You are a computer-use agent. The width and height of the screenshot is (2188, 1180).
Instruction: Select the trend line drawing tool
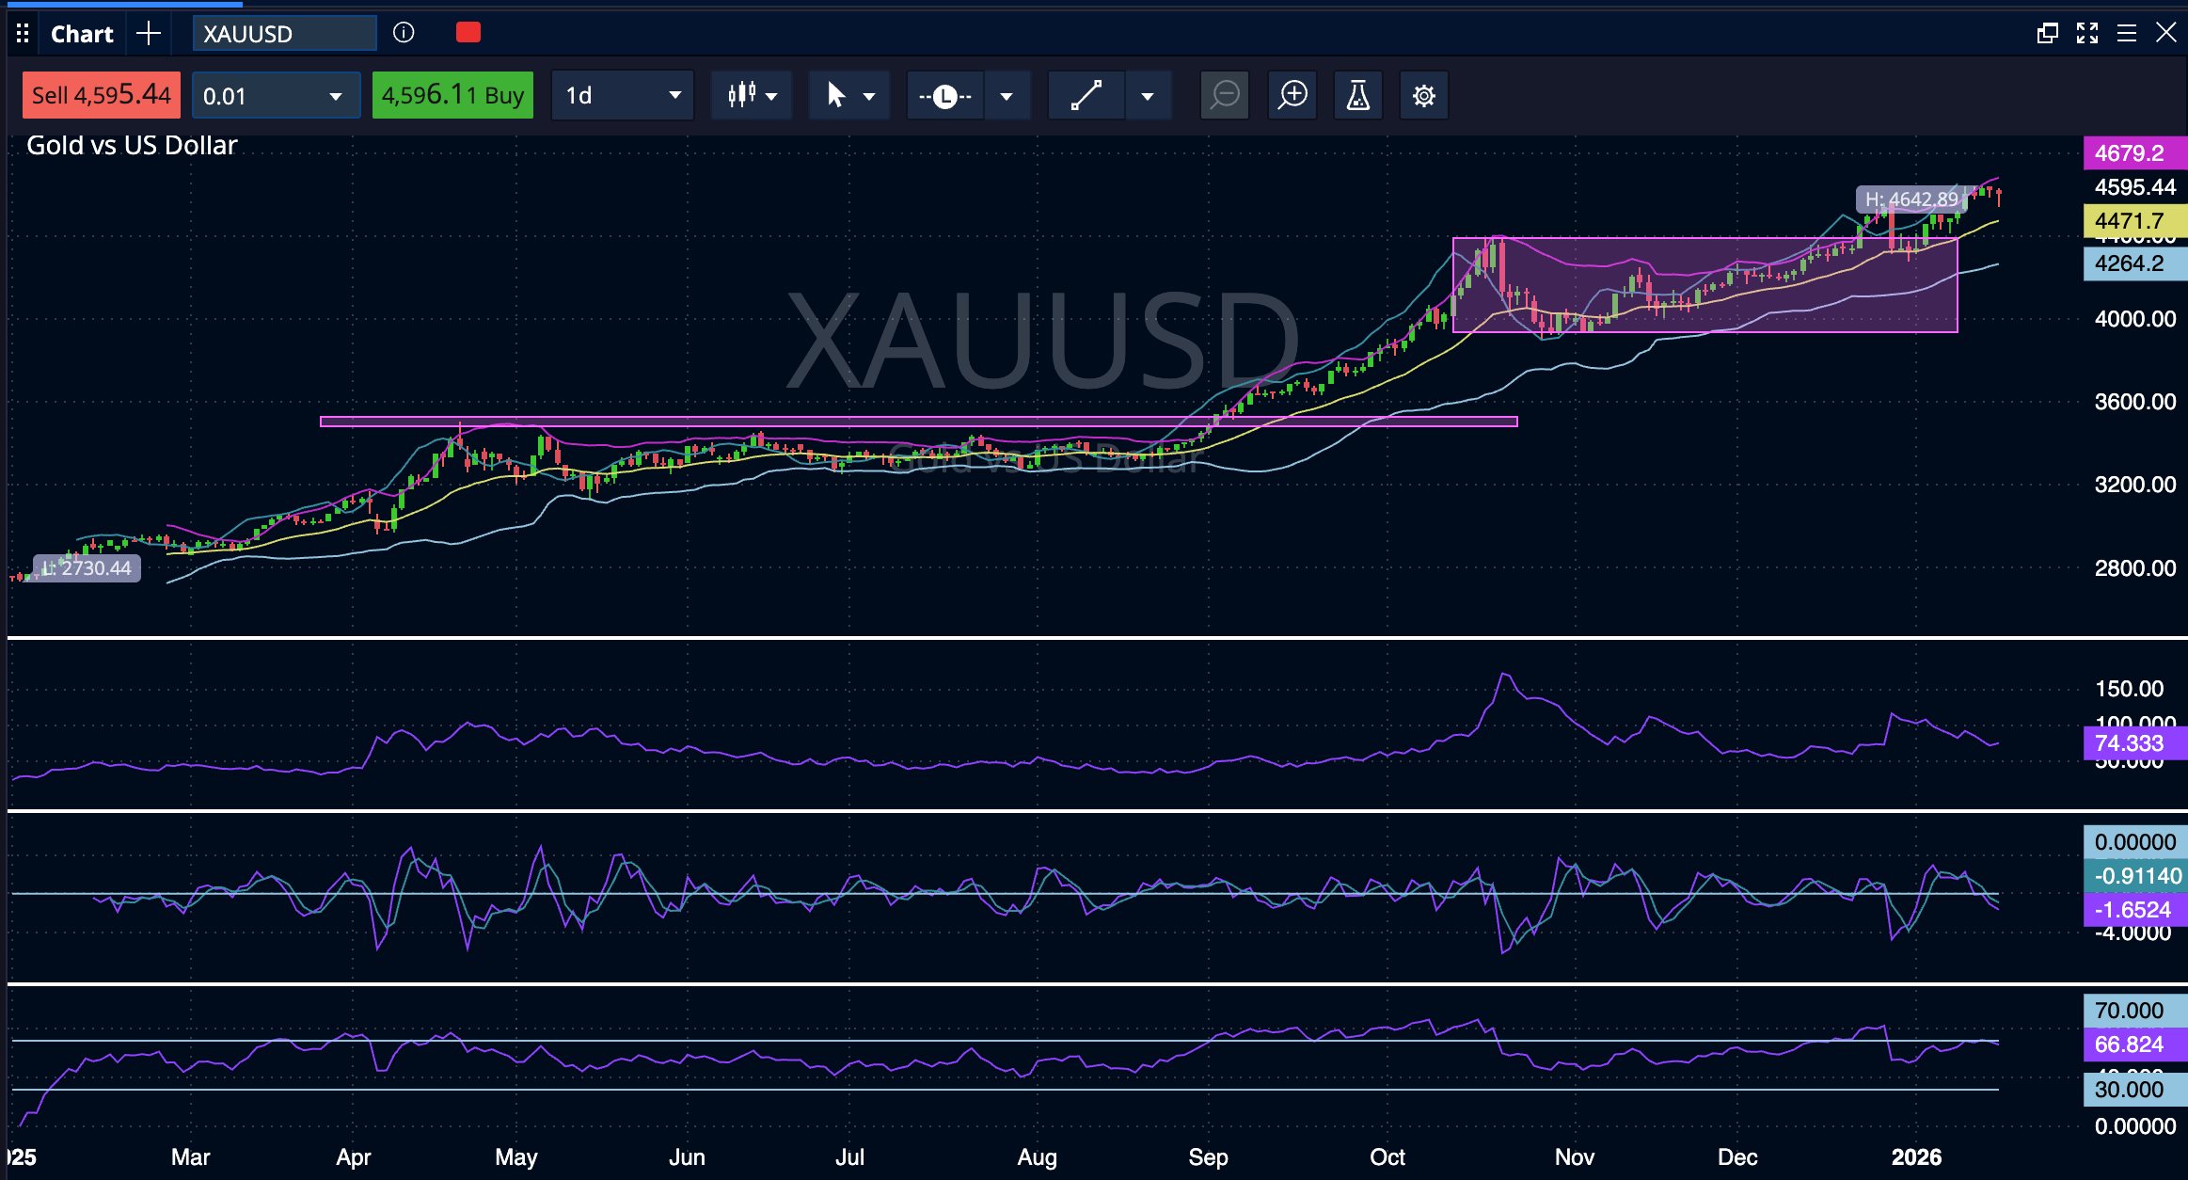[1086, 95]
